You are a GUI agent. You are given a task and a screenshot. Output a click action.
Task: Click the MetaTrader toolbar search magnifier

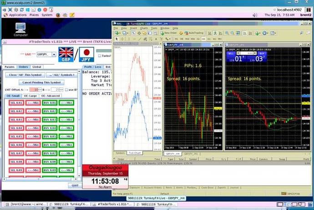point(302,33)
